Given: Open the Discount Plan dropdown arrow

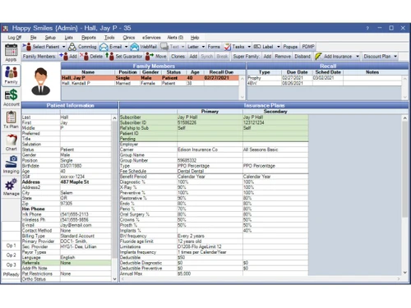Looking at the screenshot, I should (x=395, y=57).
